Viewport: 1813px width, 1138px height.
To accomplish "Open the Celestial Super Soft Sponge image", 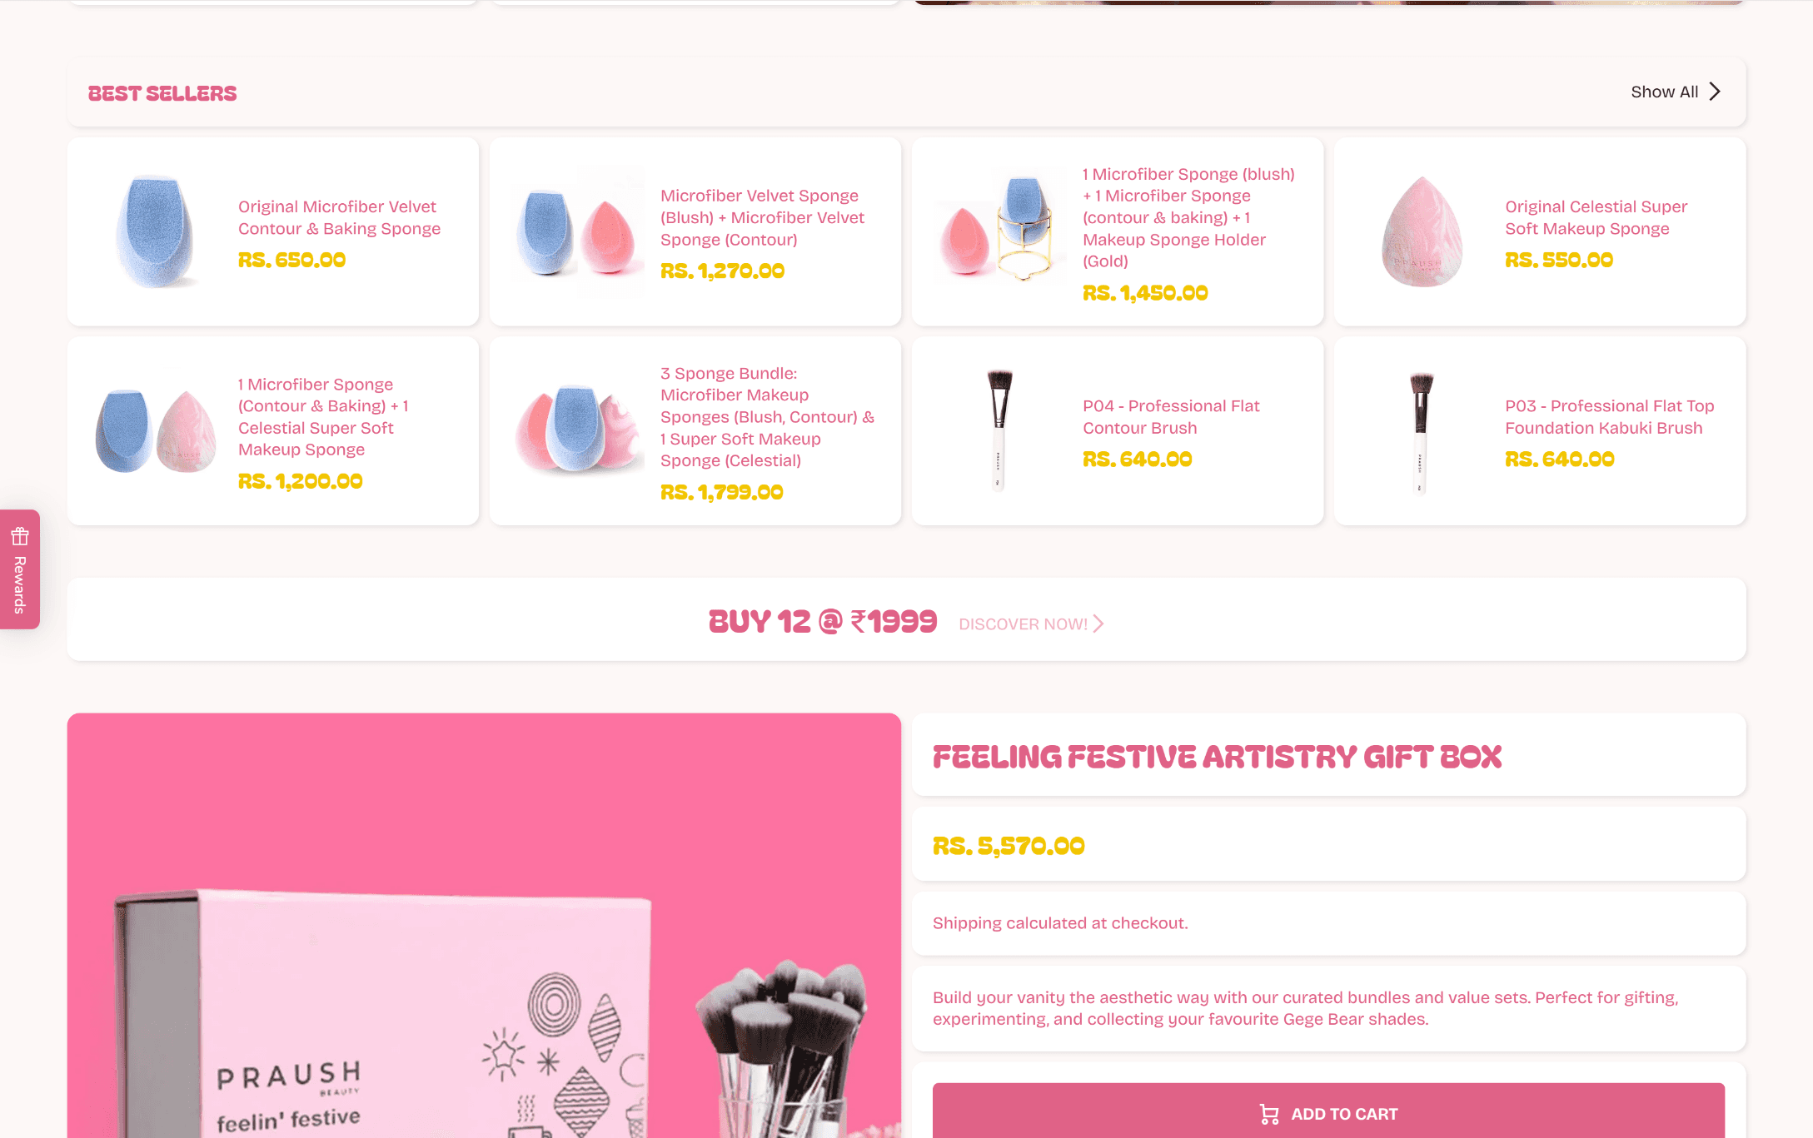I will pos(1422,231).
